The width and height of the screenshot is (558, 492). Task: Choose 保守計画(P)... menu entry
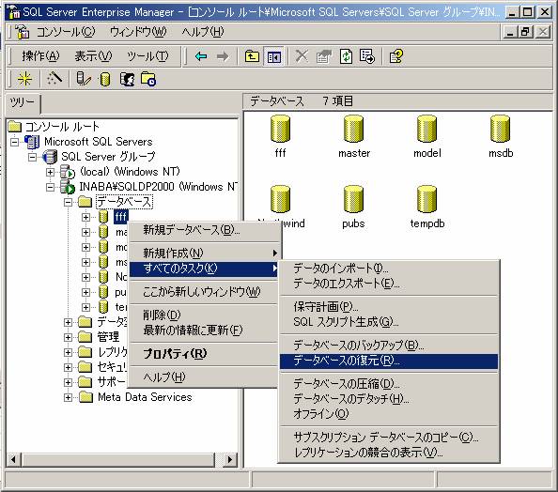(389, 307)
